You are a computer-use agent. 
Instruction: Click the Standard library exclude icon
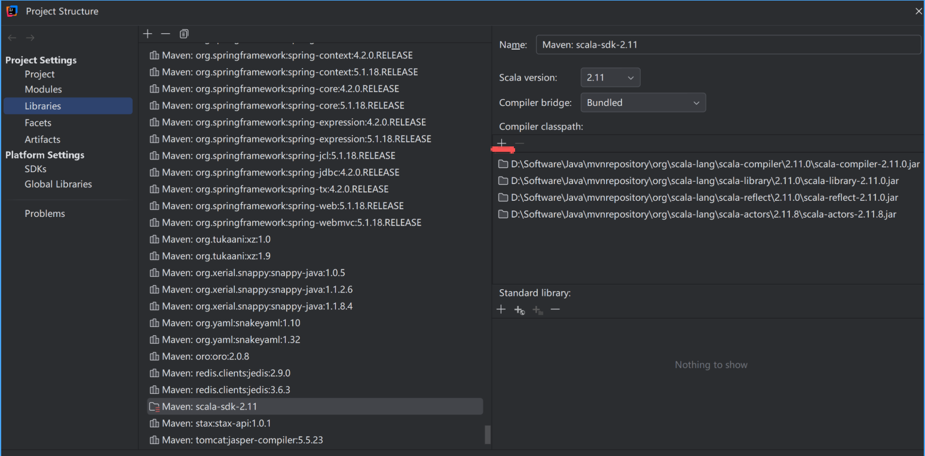(537, 310)
